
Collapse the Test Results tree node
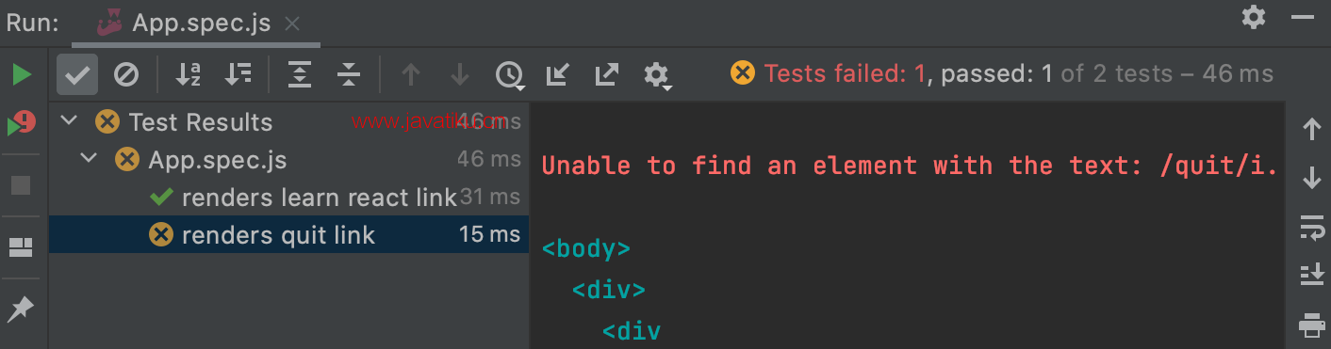[69, 121]
